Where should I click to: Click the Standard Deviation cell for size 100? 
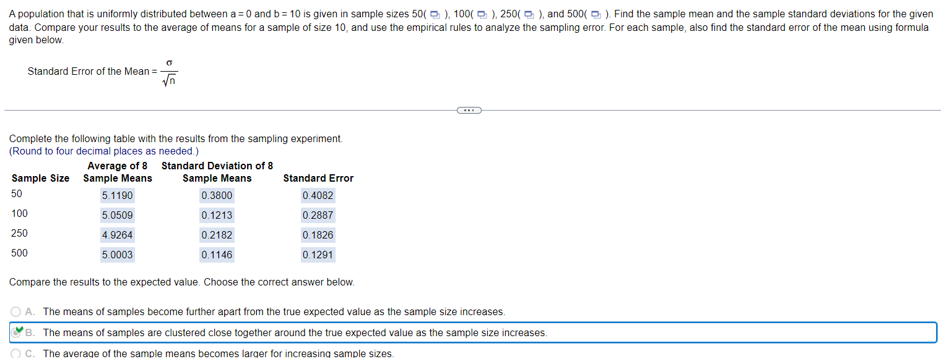click(x=217, y=215)
